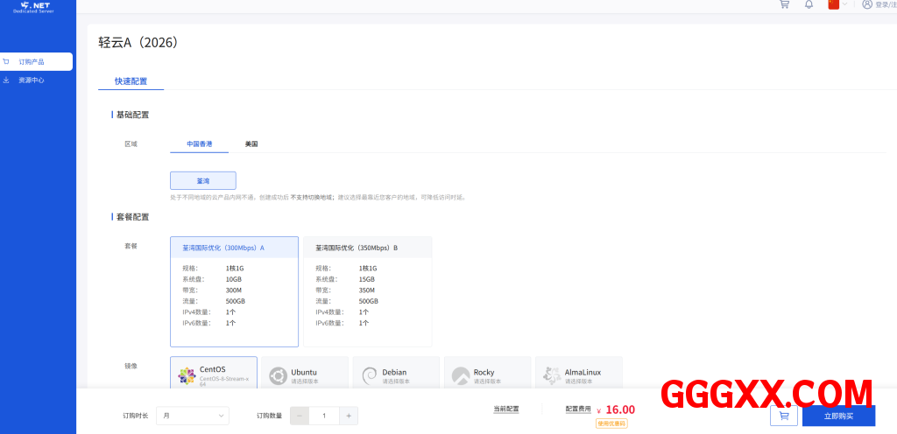
Task: Choose the 350Mbps B package card
Action: [x=367, y=291]
